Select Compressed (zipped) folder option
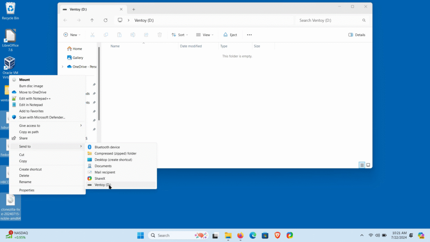The width and height of the screenshot is (430, 242). (115, 153)
